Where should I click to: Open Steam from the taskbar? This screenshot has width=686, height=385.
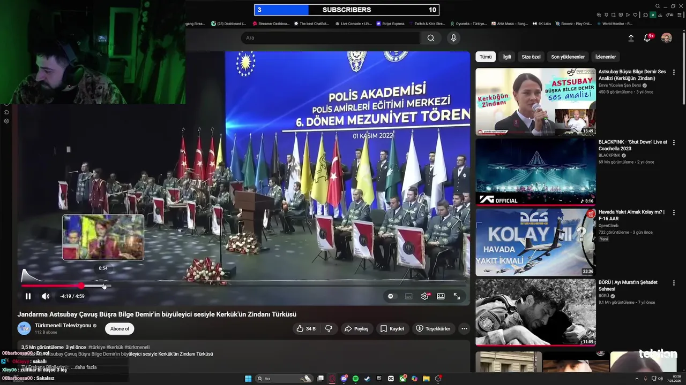click(x=367, y=379)
